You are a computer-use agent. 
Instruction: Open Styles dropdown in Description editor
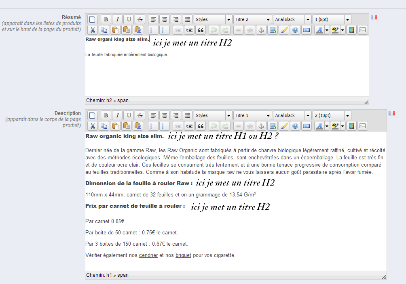[x=213, y=115]
